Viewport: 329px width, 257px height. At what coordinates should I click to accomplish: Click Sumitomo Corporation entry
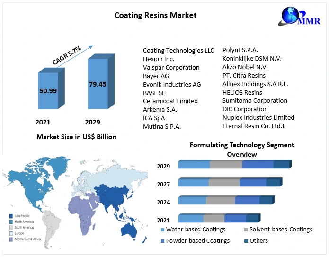(255, 101)
